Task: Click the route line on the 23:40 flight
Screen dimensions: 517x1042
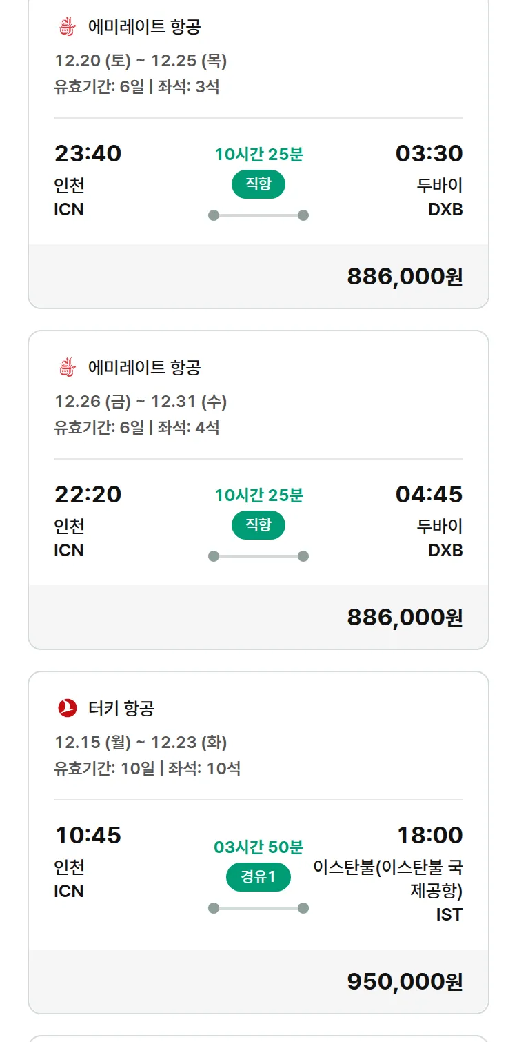Action: [258, 215]
